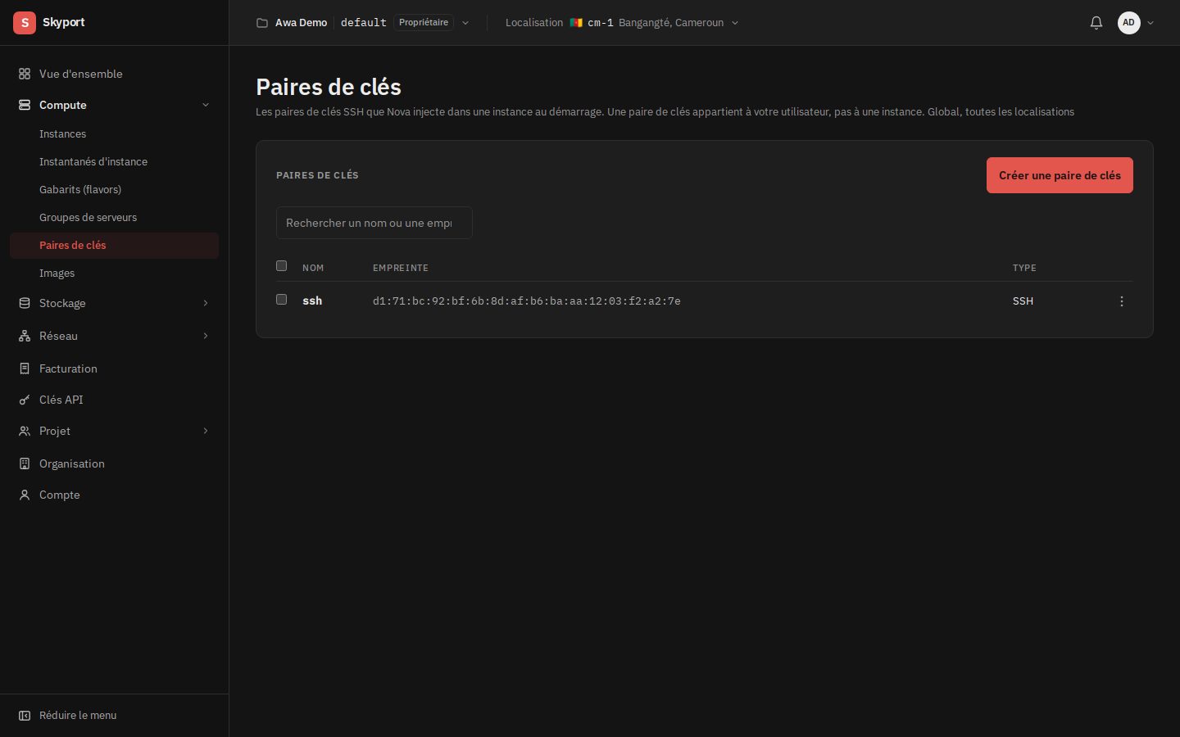Click Réduire le menu label
The height and width of the screenshot is (737, 1180).
click(78, 716)
